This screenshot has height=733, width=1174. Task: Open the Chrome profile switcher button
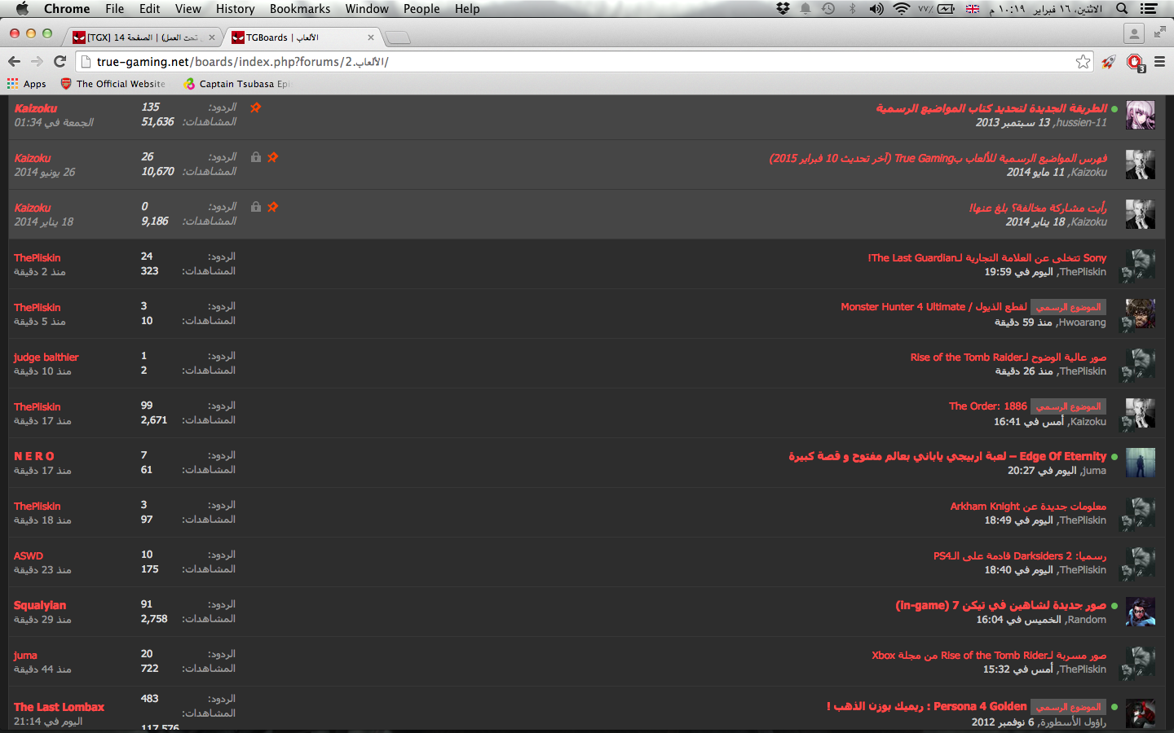[x=1134, y=33]
